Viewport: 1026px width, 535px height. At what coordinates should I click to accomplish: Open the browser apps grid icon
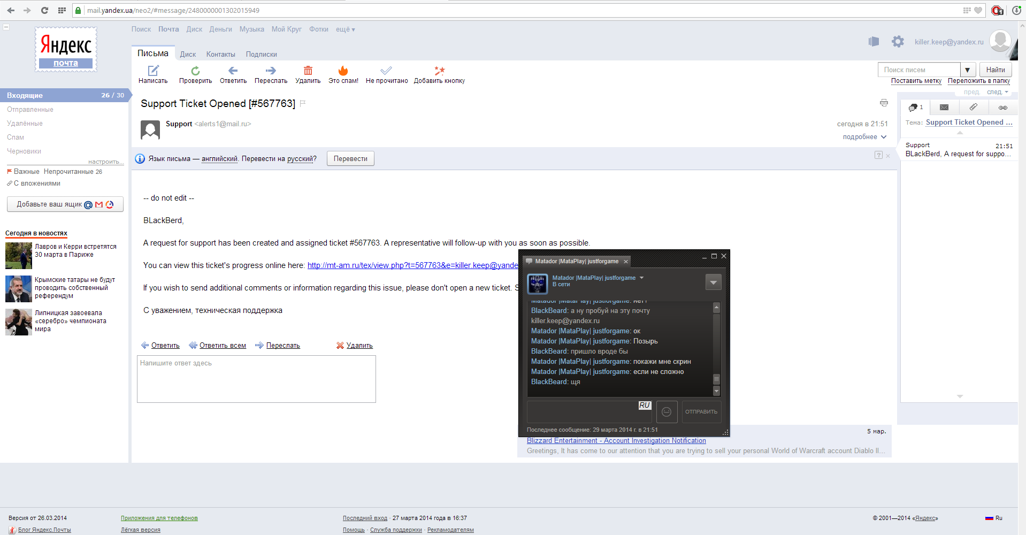pos(62,10)
